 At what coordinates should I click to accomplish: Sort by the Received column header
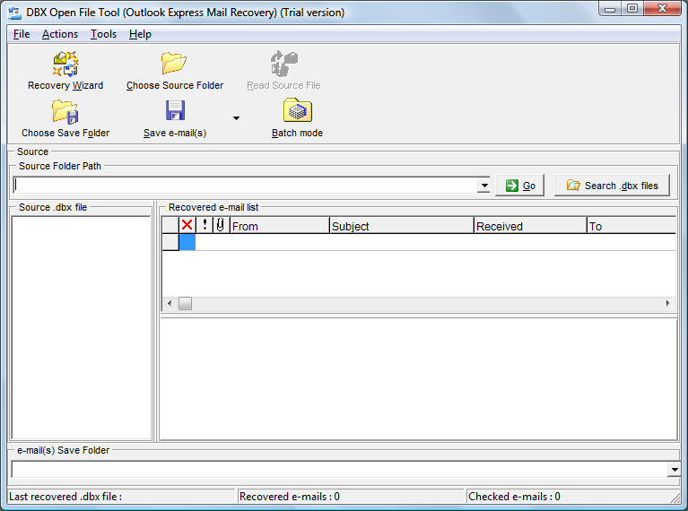click(x=530, y=225)
